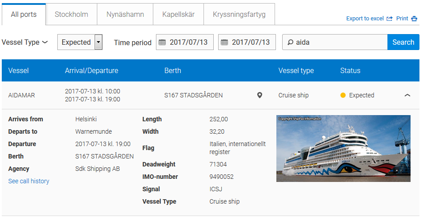Open the Expected status dropdown
The height and width of the screenshot is (224, 431).
click(80, 42)
